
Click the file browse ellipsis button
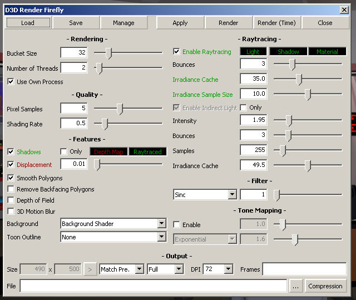[295, 286]
